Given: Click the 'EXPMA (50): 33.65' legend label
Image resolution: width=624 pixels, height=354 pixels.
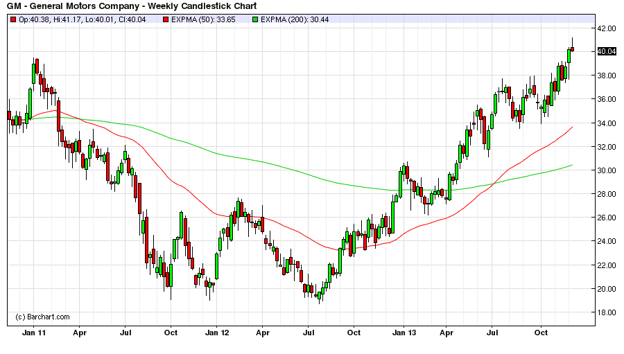Looking at the screenshot, I should pos(203,19).
